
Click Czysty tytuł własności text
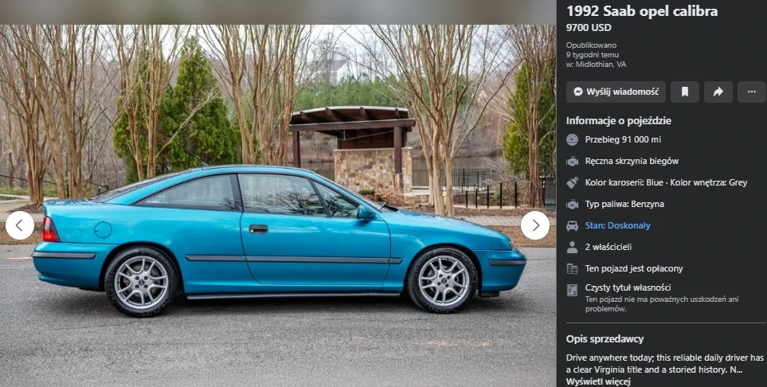coord(628,287)
